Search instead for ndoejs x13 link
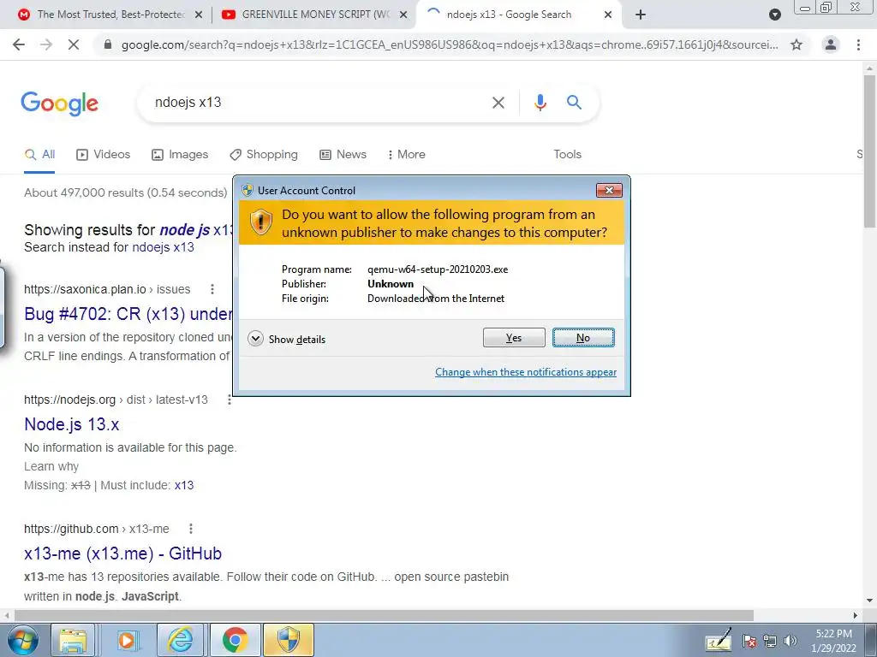 [x=163, y=247]
